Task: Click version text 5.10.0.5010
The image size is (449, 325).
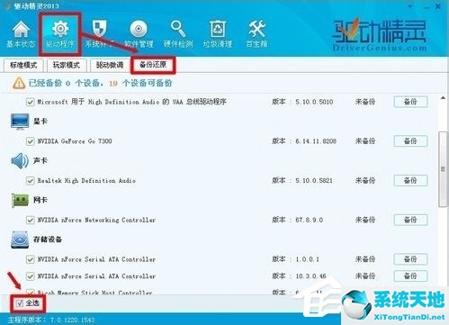Action: 314,102
